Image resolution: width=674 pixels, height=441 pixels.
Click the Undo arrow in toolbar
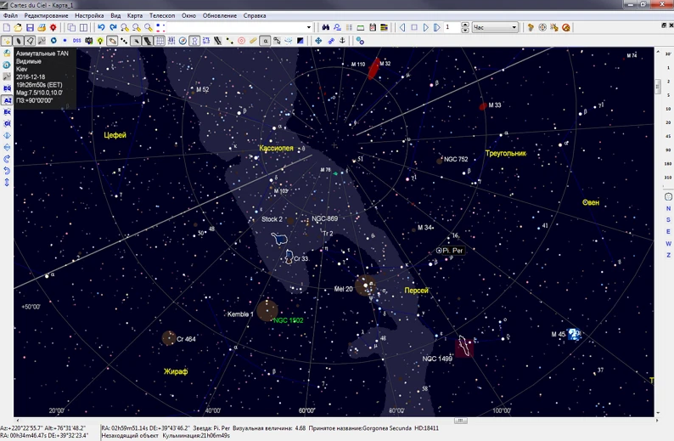[x=101, y=28]
